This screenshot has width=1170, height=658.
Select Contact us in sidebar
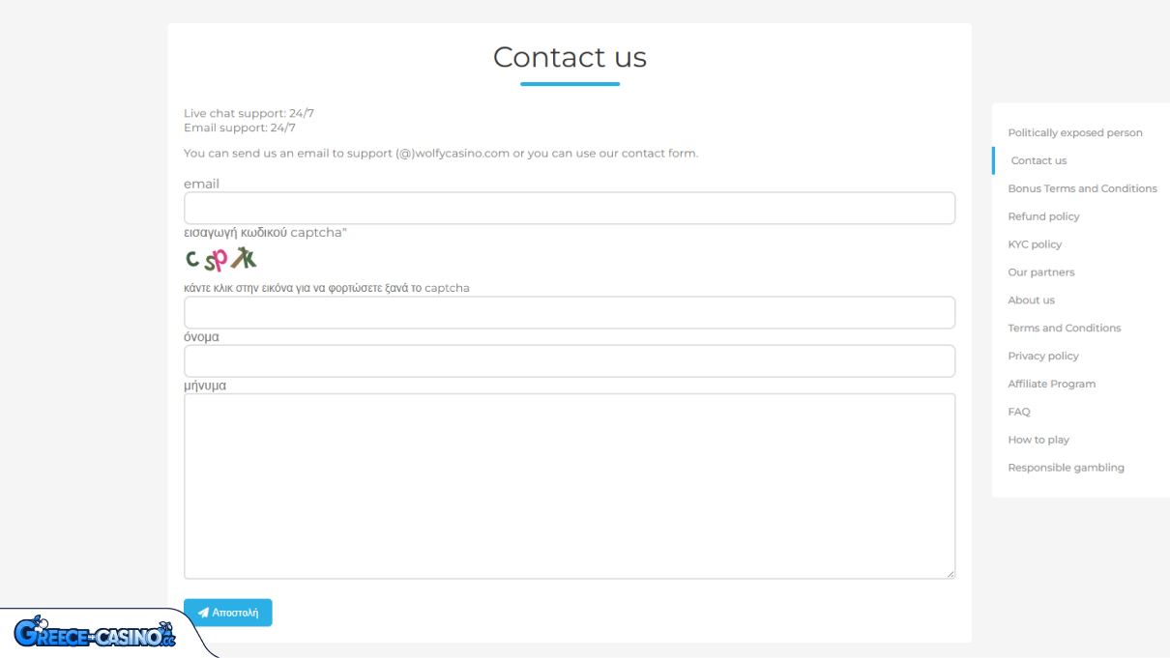coord(1038,160)
